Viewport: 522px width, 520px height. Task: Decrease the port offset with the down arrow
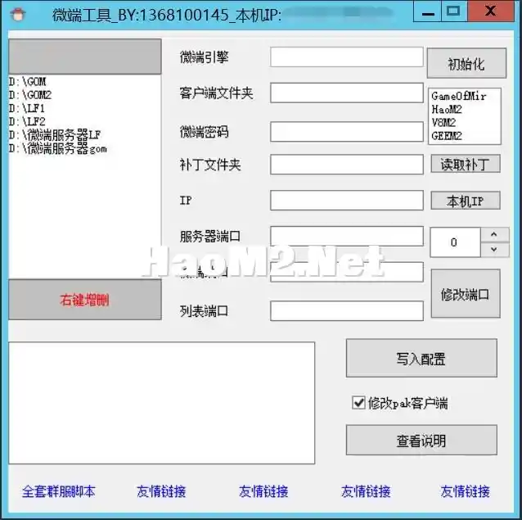pyautogui.click(x=494, y=250)
